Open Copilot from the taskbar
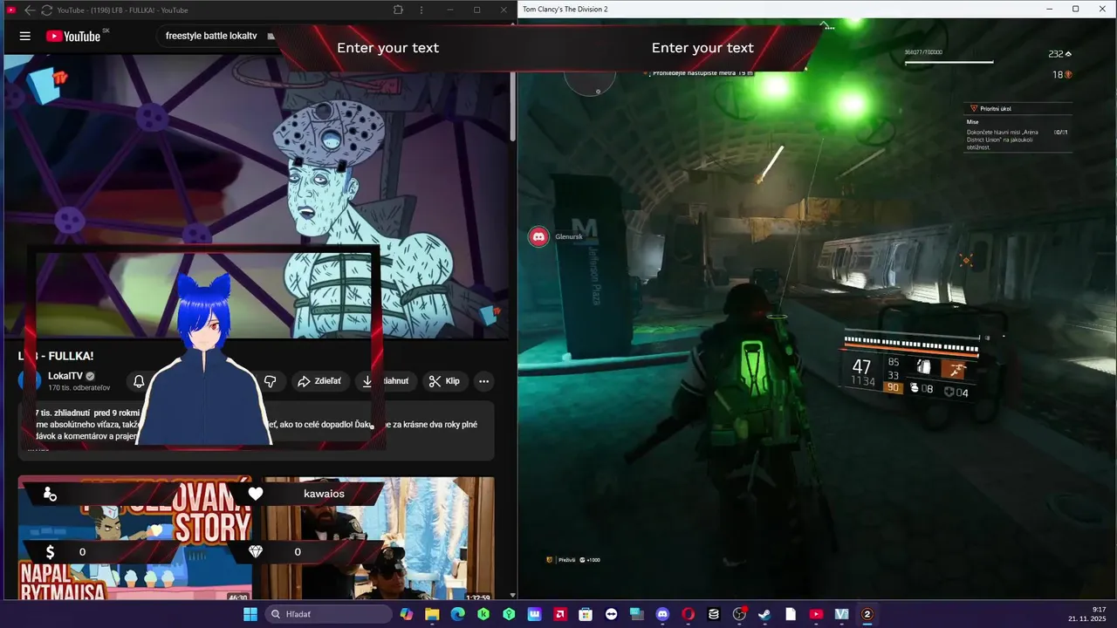This screenshot has width=1117, height=628. [407, 614]
